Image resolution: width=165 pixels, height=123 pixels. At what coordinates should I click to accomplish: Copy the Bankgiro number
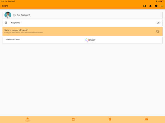[158, 31]
